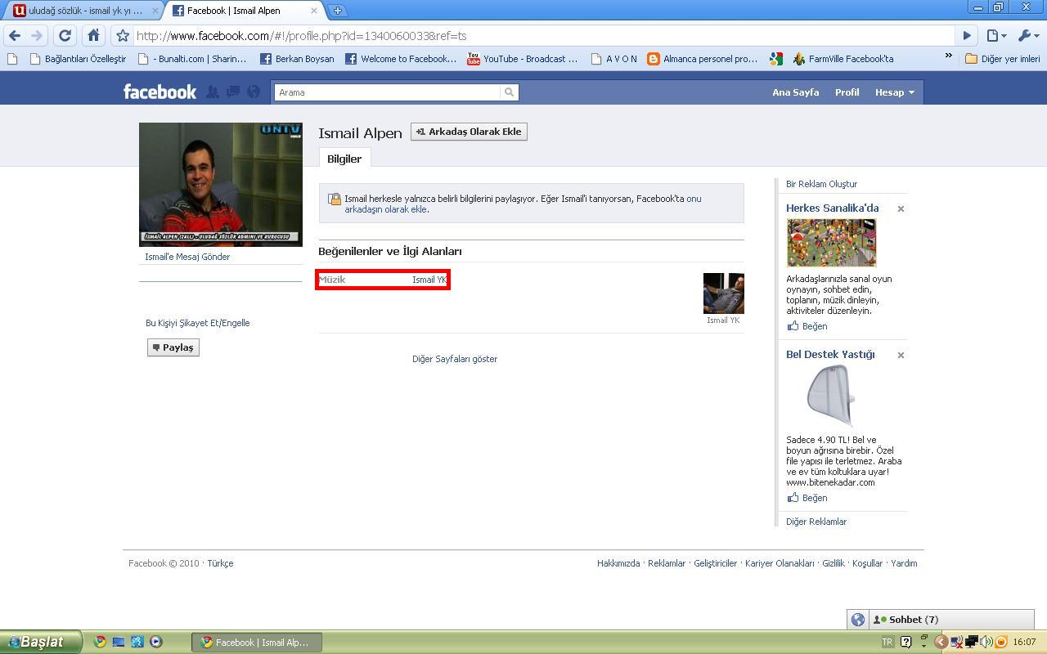Screen dimensions: 1047x654
Task: Open Welcome to Facebook bookmark
Action: click(401, 59)
